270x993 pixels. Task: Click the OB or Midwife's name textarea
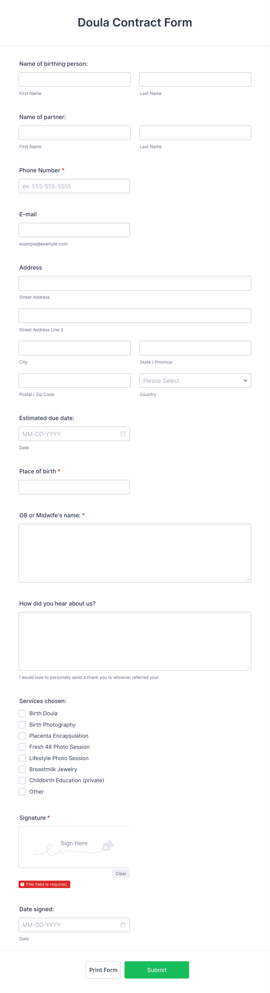pos(135,553)
